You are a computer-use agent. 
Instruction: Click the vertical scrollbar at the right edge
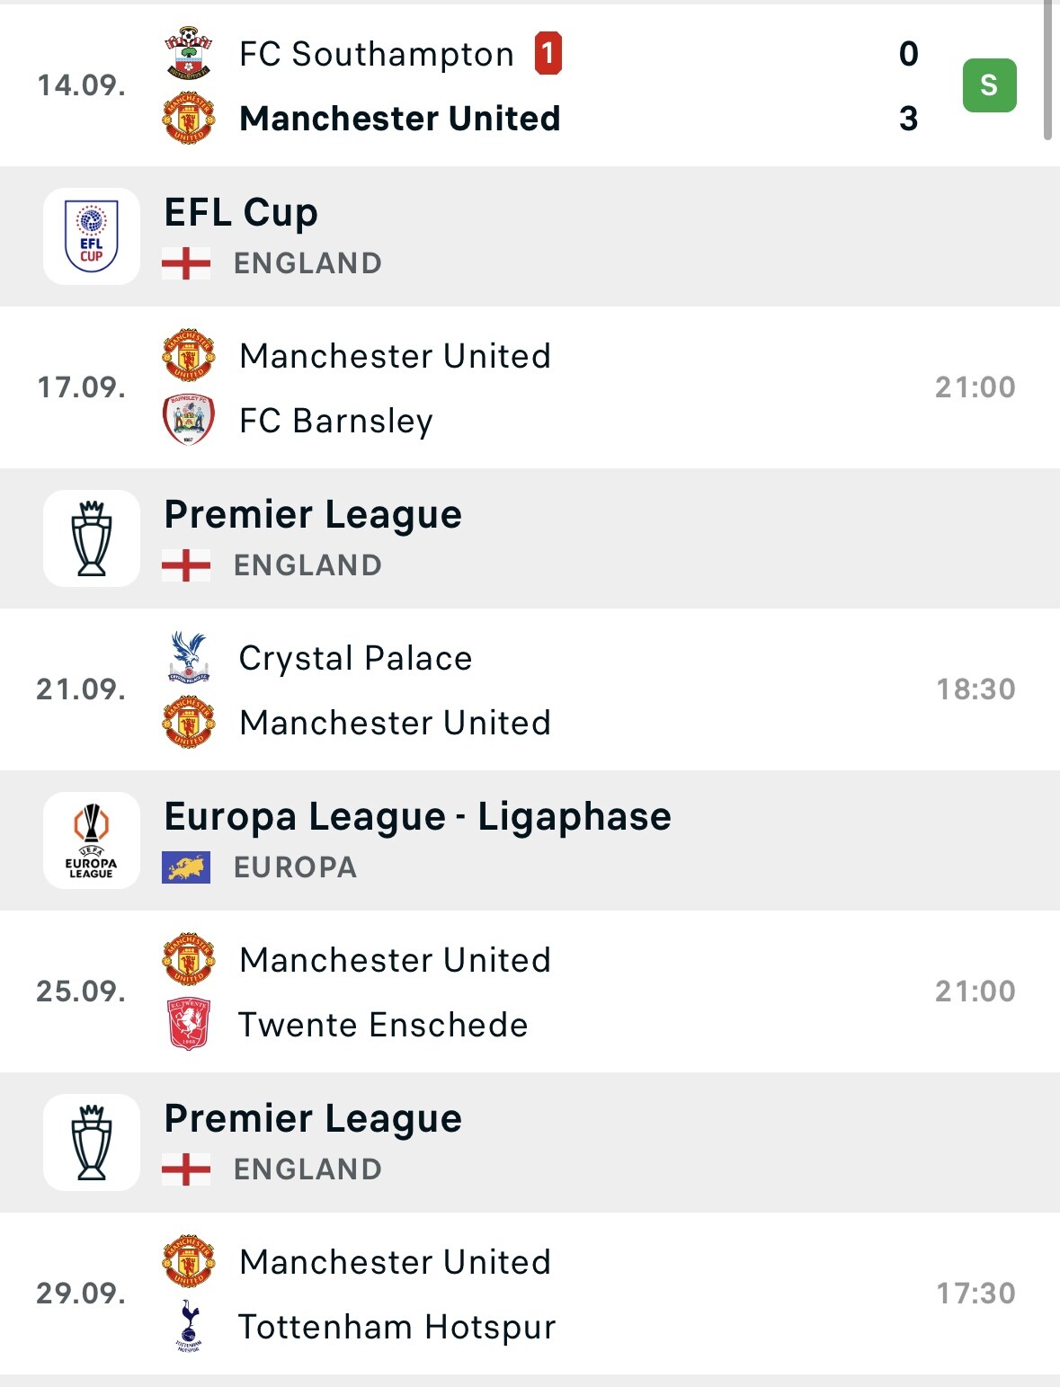coord(1047,70)
